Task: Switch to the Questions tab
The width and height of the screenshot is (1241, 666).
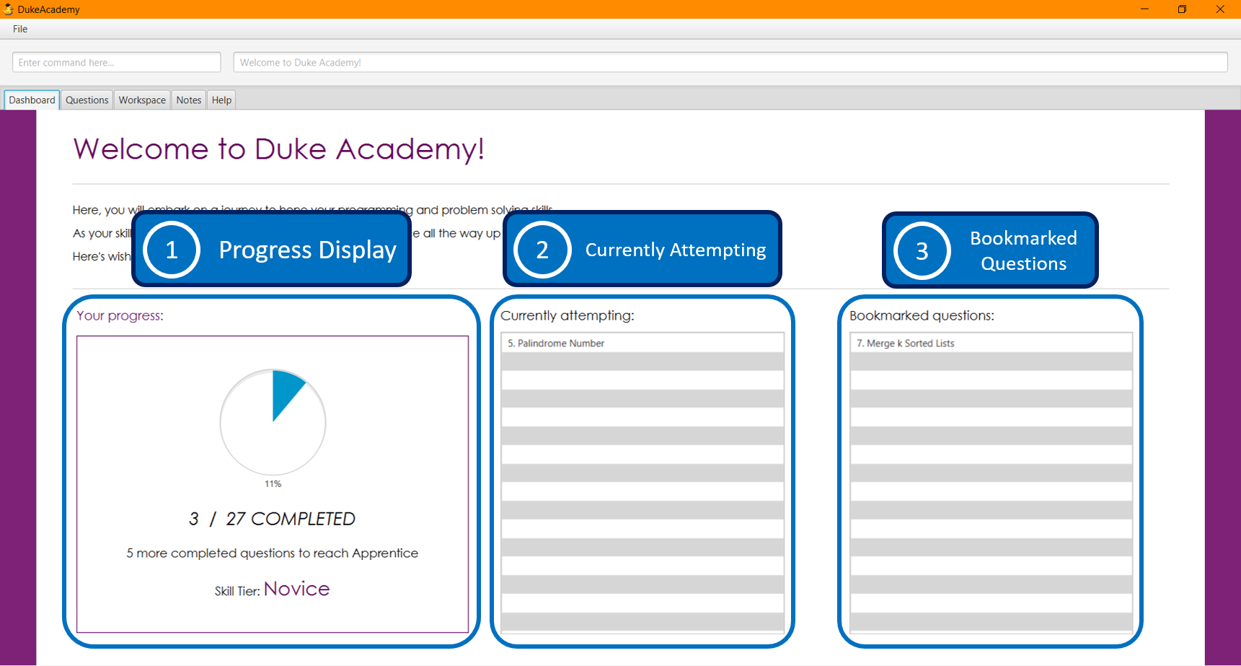Action: 87,100
